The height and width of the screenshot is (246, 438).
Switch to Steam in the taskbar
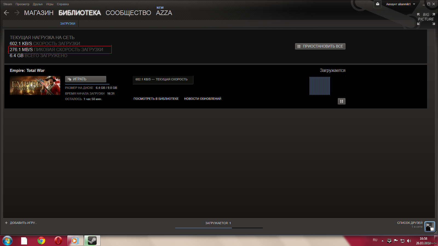pyautogui.click(x=92, y=241)
